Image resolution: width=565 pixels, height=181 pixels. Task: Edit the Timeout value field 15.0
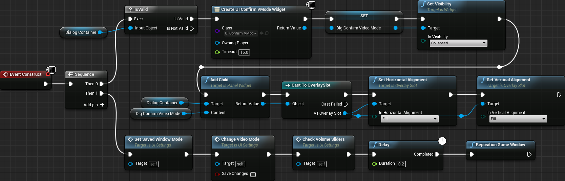coord(244,52)
